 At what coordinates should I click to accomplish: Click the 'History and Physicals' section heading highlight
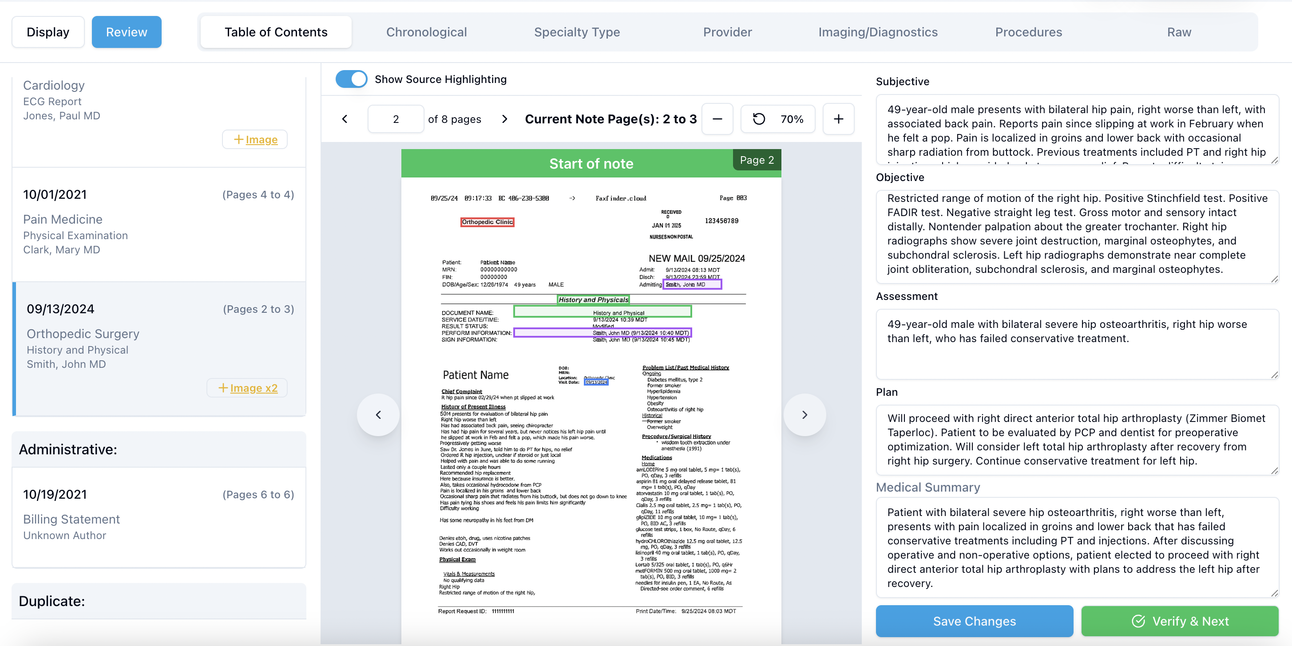(593, 299)
